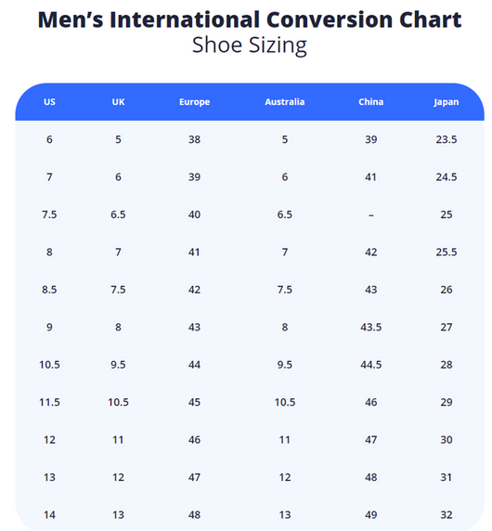Click the US size 14 cell
Screen dimensions: 492x531
pyautogui.click(x=49, y=515)
